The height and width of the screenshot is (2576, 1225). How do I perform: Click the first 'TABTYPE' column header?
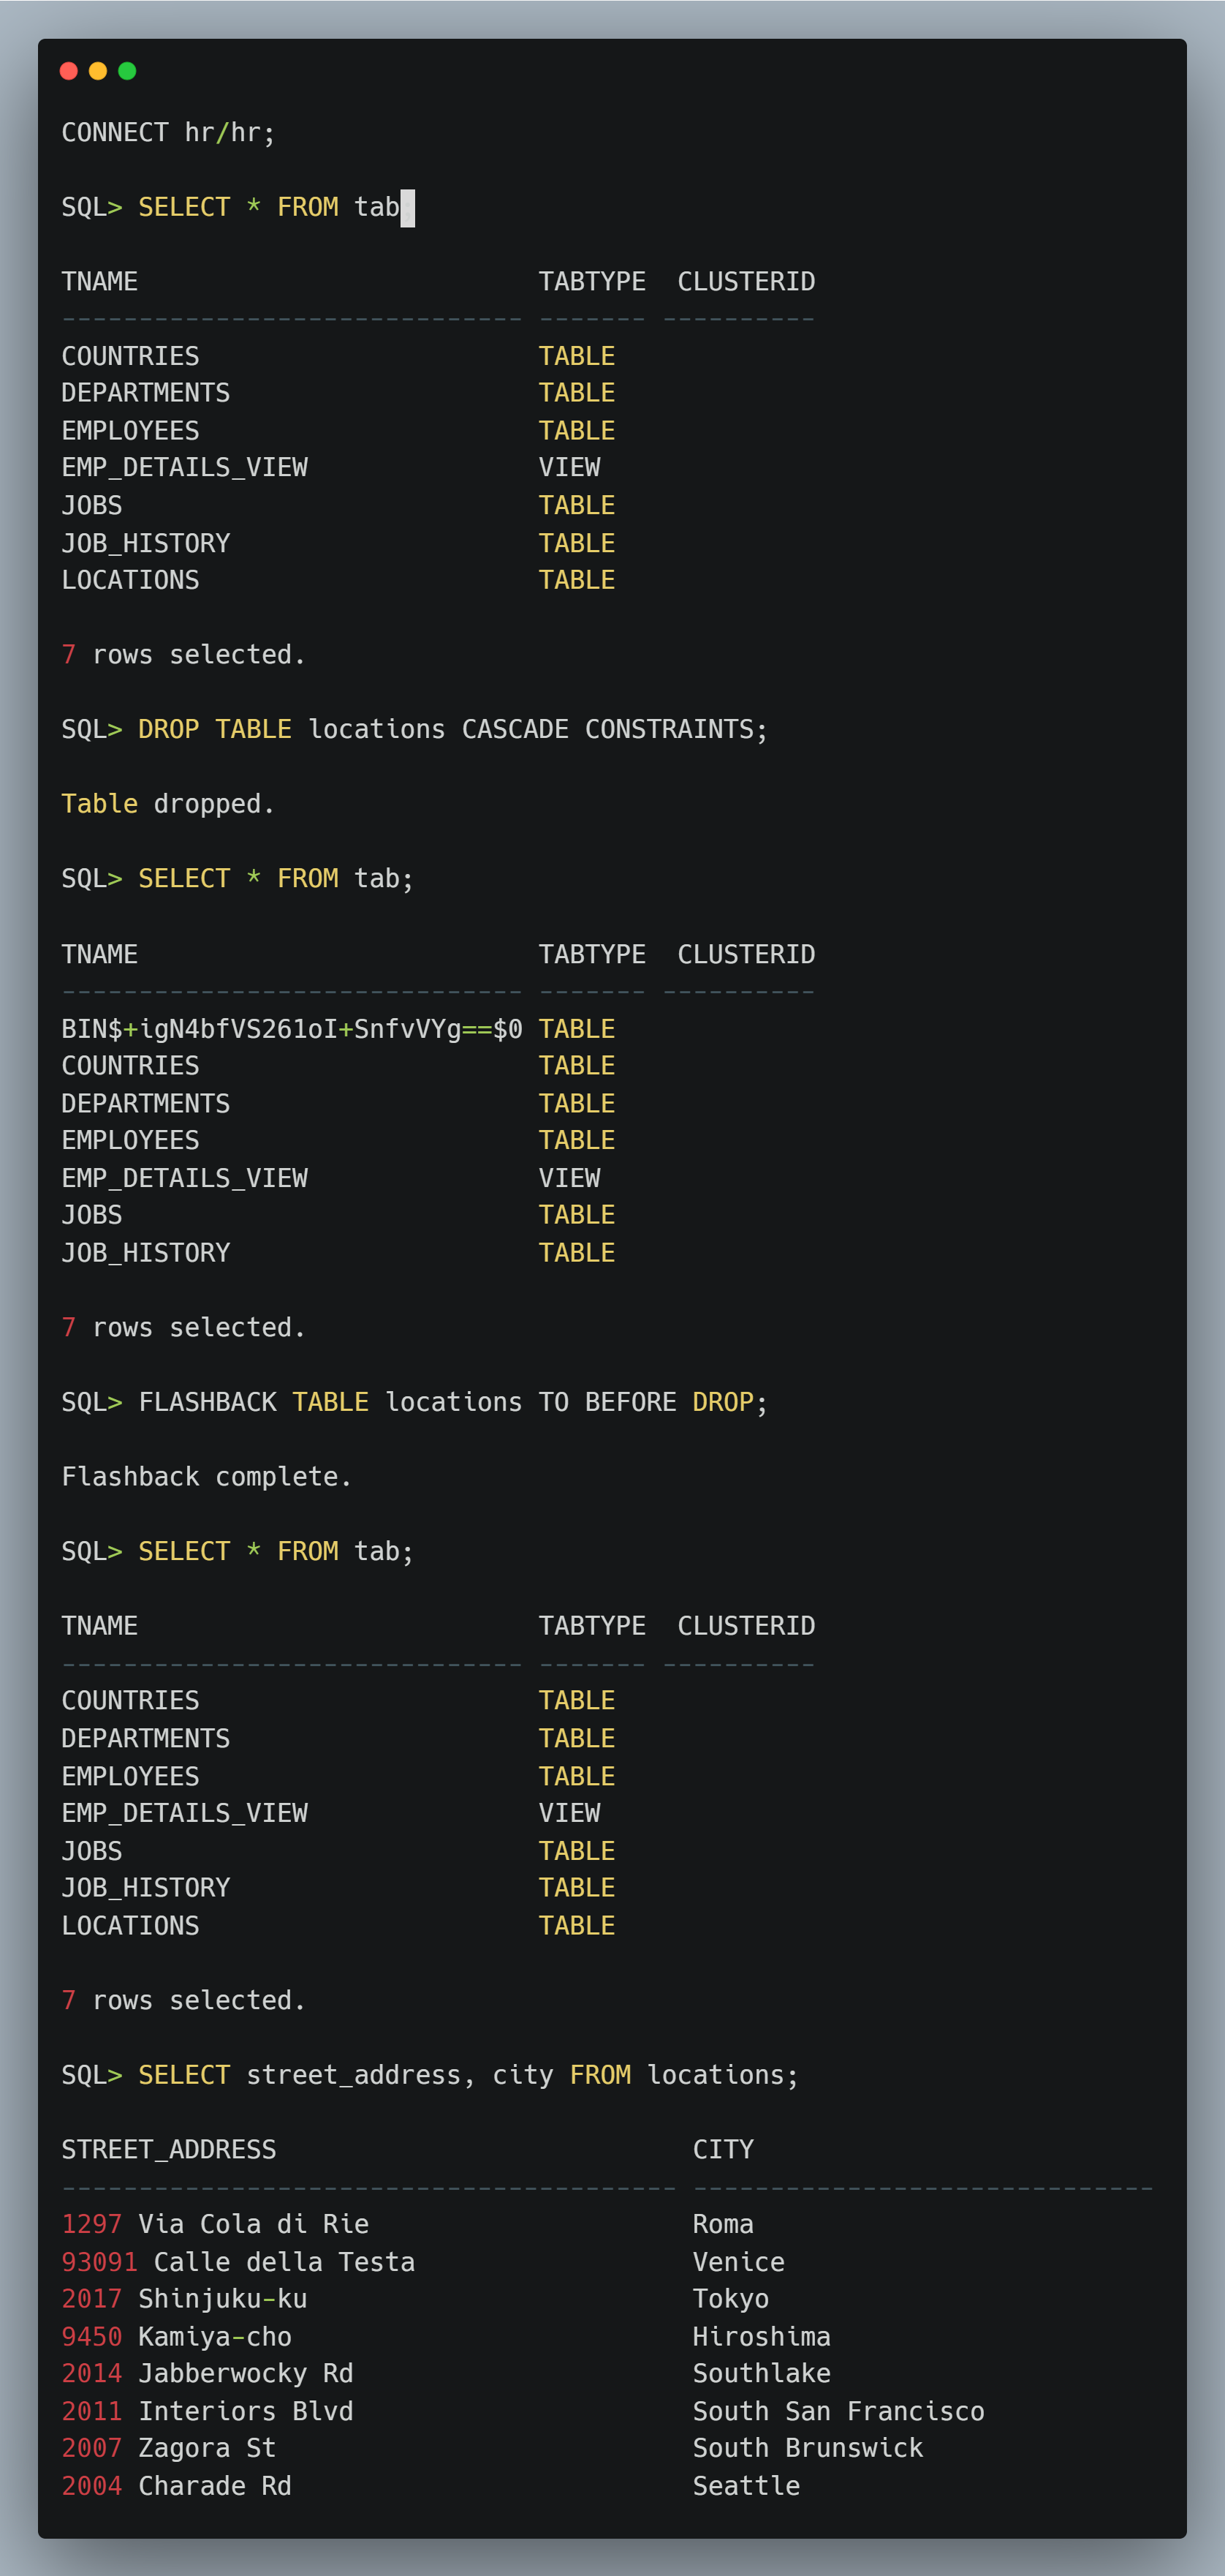click(593, 282)
